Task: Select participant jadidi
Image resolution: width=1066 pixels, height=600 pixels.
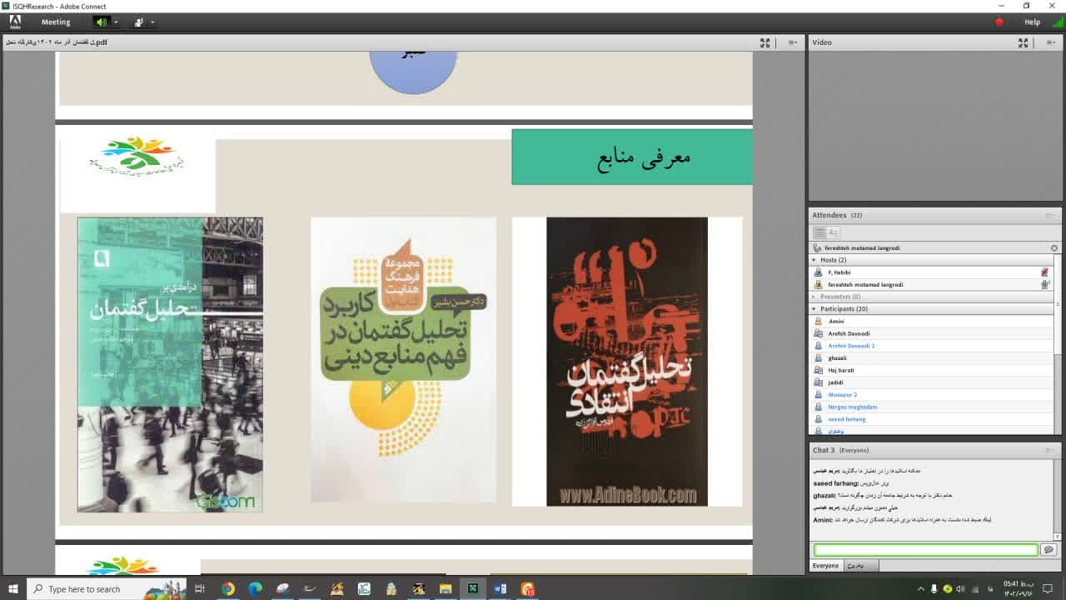Action: tap(931, 382)
